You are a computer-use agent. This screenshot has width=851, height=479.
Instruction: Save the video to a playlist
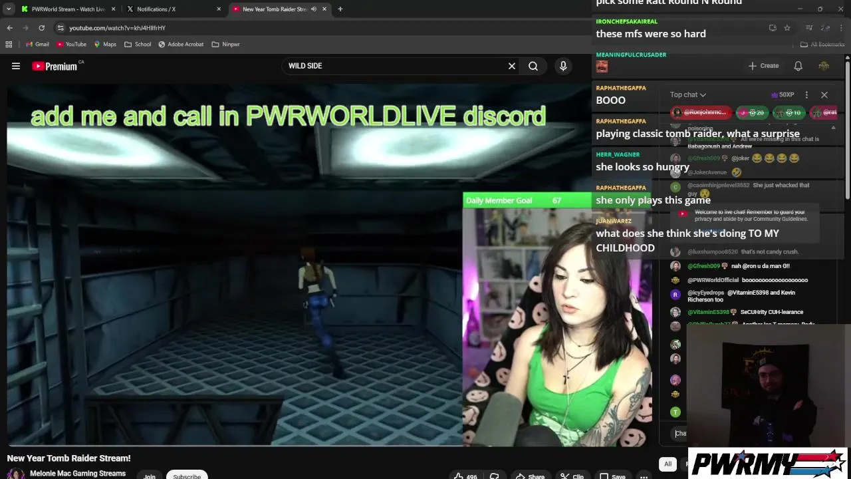tap(612, 476)
